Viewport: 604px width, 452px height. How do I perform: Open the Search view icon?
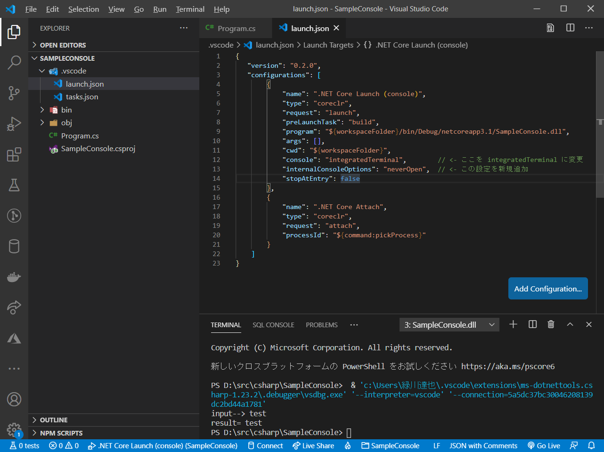pos(14,62)
